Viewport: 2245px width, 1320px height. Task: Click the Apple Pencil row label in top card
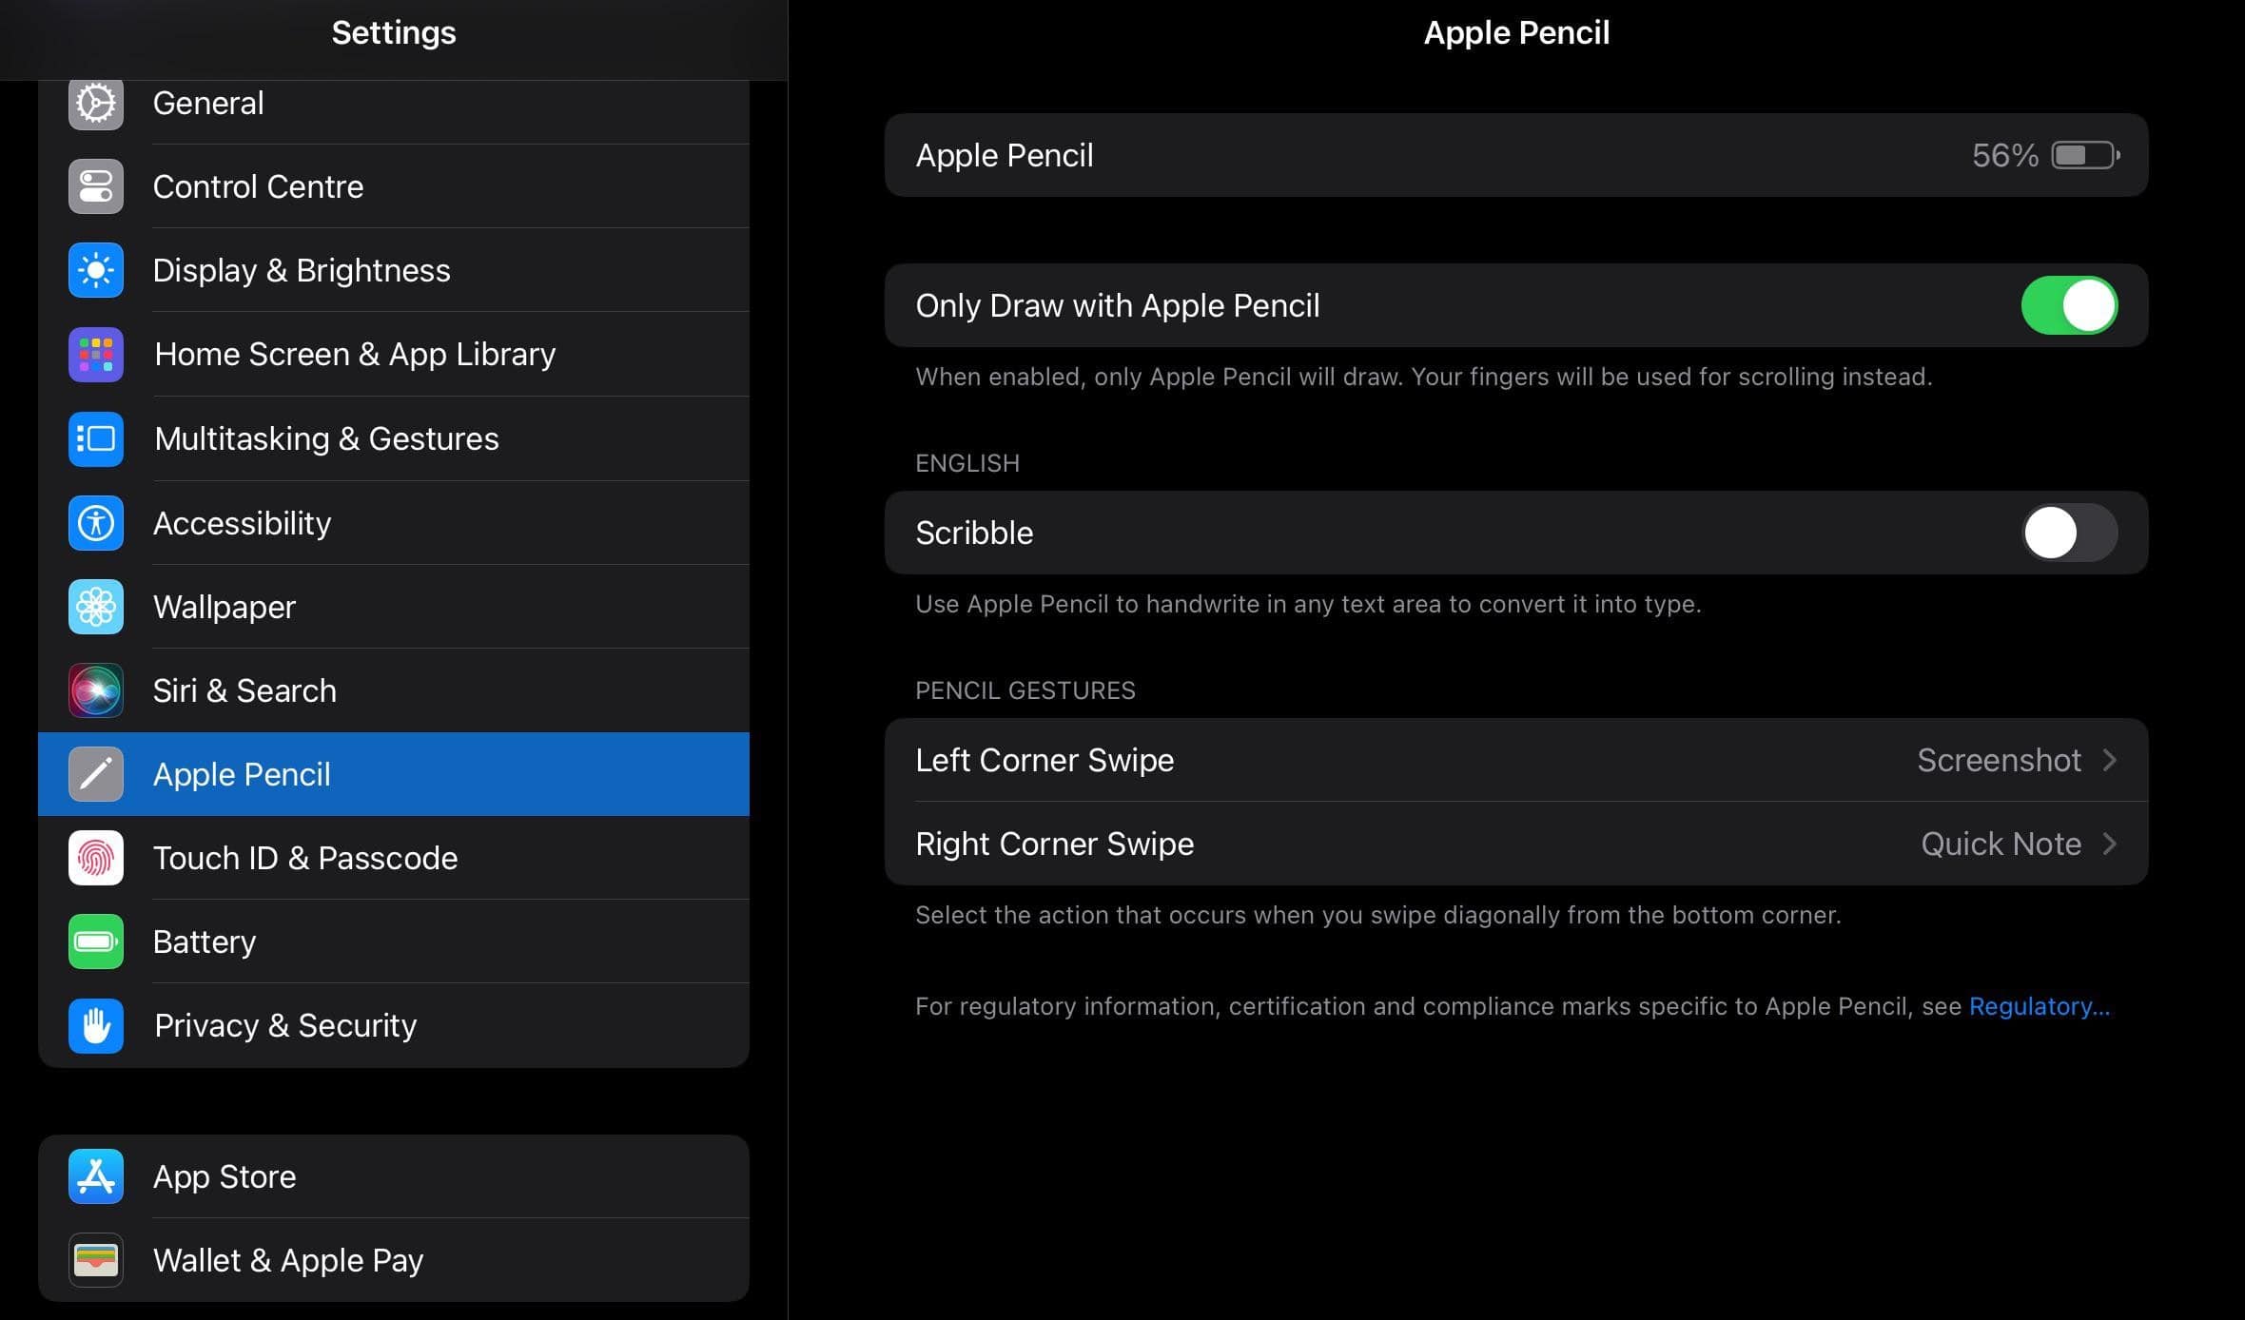1004,155
